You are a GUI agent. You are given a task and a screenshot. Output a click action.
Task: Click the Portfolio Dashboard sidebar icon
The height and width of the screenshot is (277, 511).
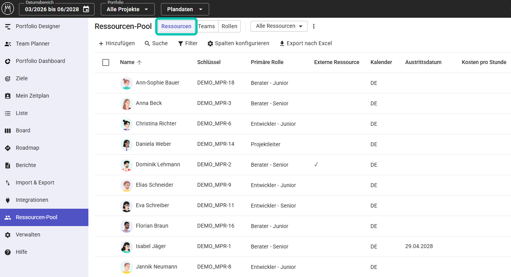(8, 61)
